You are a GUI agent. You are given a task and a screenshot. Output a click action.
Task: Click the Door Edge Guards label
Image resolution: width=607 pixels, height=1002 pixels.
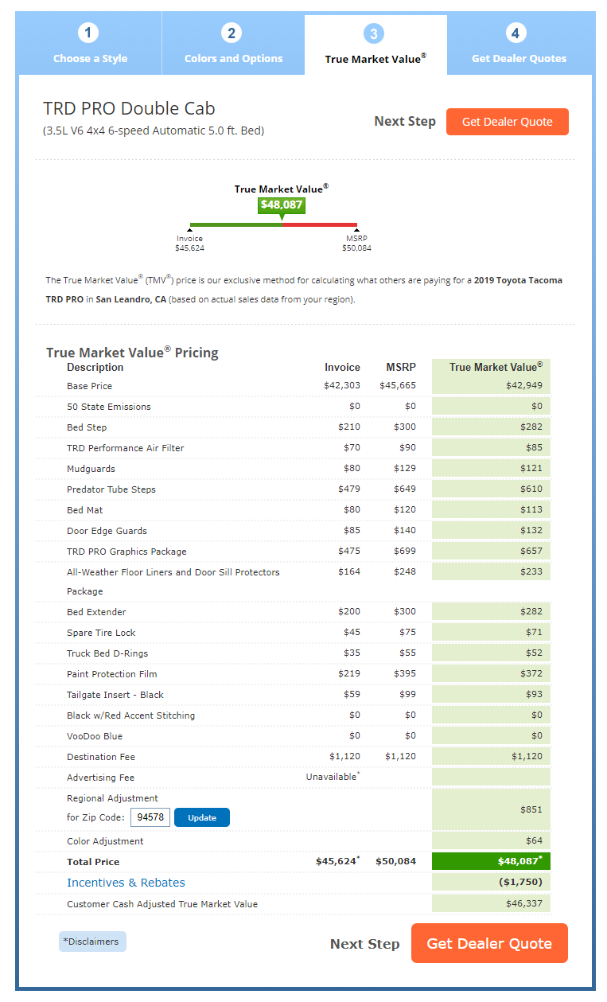[x=107, y=531]
